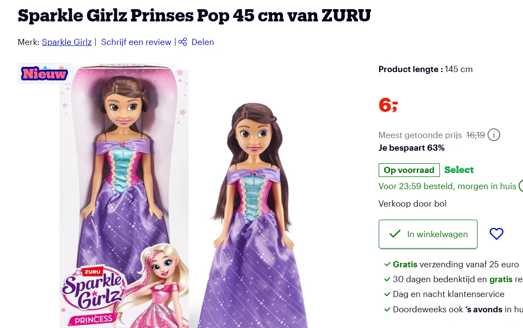Click the red 6,- price
This screenshot has width=523, height=328.
[388, 106]
